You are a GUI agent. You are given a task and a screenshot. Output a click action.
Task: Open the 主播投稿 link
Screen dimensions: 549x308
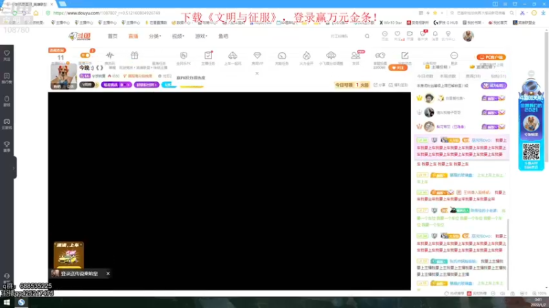pyautogui.click(x=437, y=67)
